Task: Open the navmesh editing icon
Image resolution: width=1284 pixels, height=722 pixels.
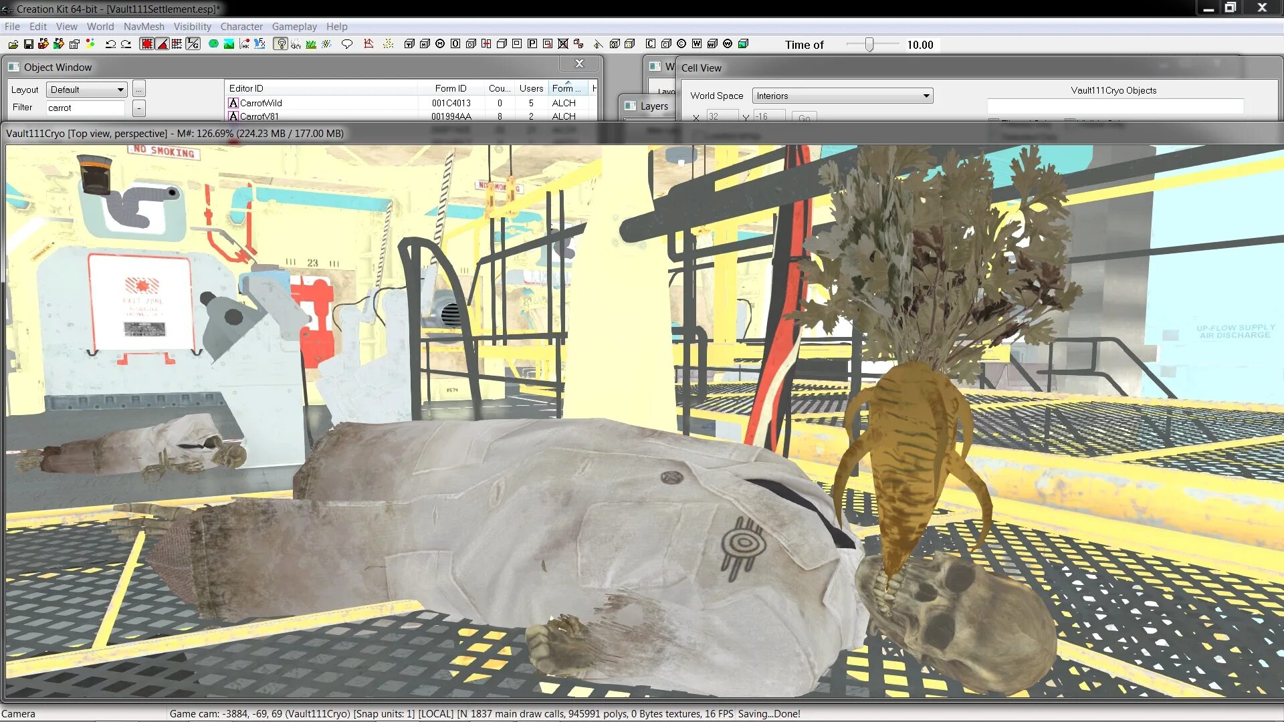Action: 368,44
